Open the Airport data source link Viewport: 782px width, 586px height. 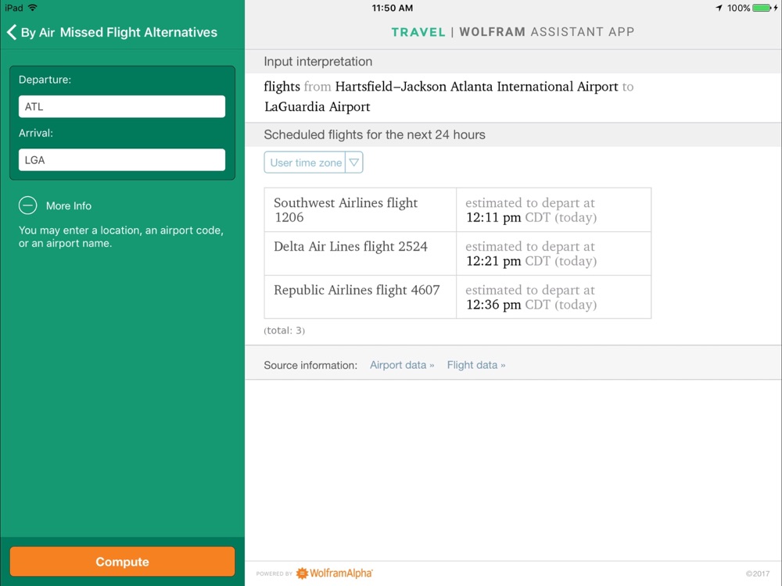point(402,365)
